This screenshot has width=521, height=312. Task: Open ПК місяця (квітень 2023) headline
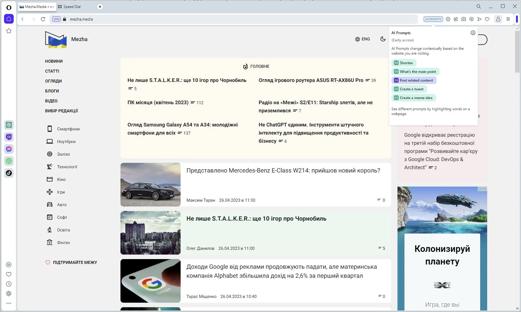[158, 103]
